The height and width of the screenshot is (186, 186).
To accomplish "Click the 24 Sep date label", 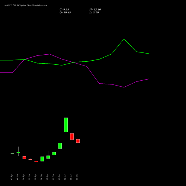I will pyautogui.click(x=41, y=177).
